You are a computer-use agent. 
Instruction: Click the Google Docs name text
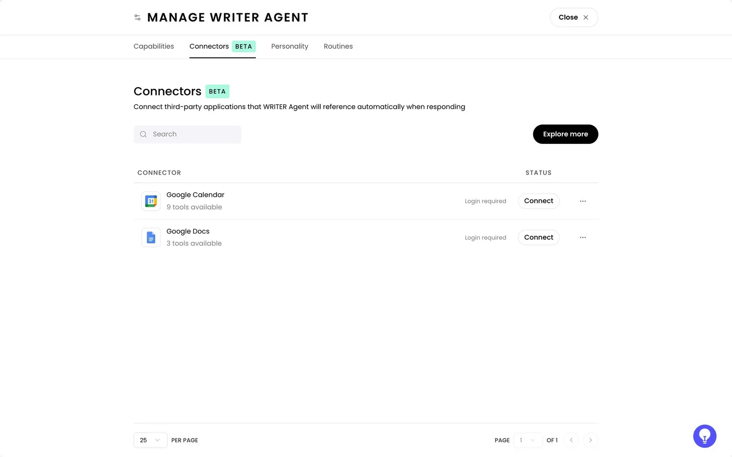tap(188, 231)
